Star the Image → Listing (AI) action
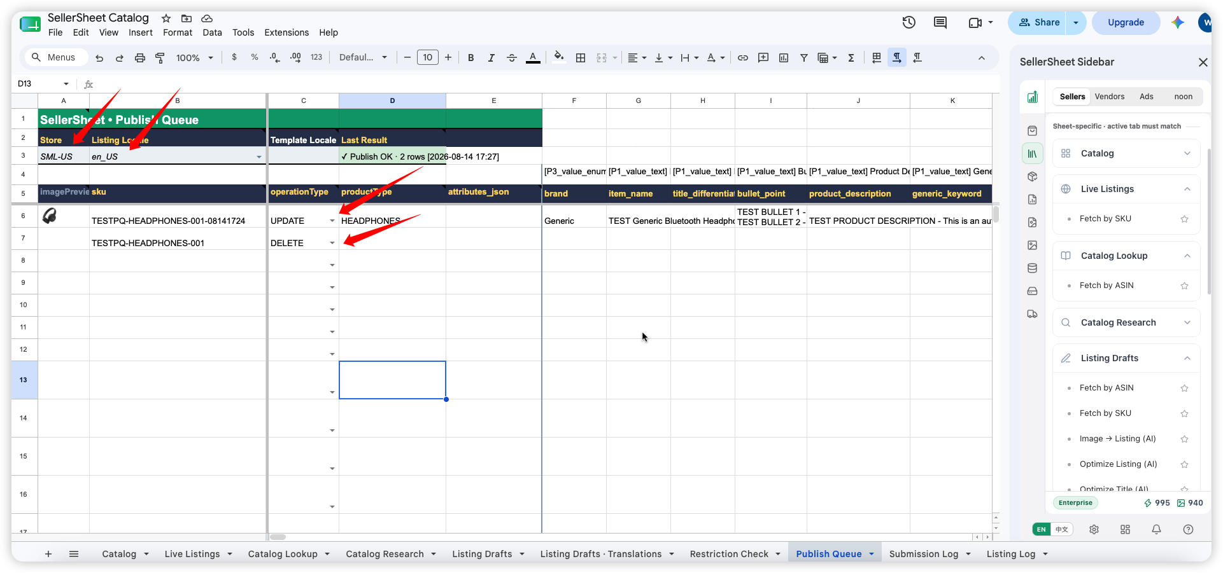This screenshot has width=1223, height=573. tap(1184, 439)
